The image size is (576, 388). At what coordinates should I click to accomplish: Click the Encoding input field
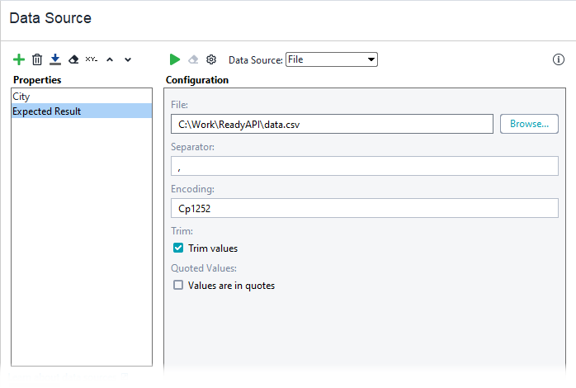pyautogui.click(x=365, y=208)
